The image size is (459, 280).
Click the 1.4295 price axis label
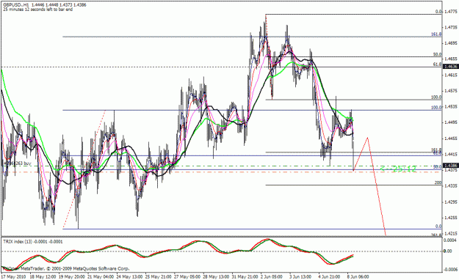point(450,202)
